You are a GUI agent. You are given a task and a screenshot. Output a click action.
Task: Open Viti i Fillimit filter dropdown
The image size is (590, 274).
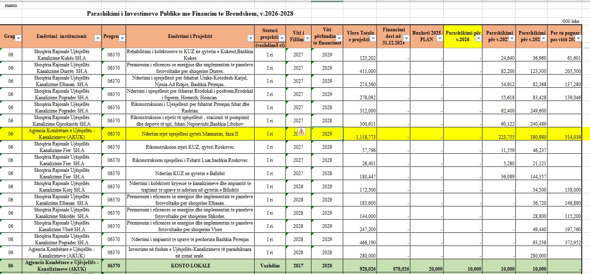307,38
